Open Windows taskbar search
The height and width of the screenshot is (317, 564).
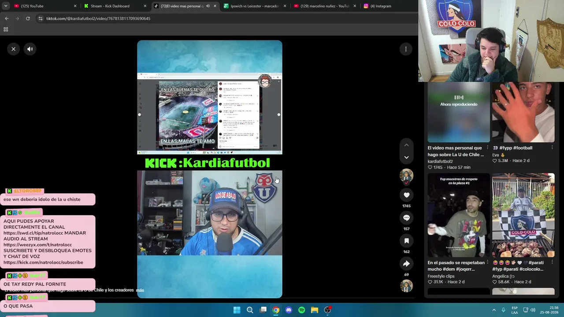click(x=250, y=310)
